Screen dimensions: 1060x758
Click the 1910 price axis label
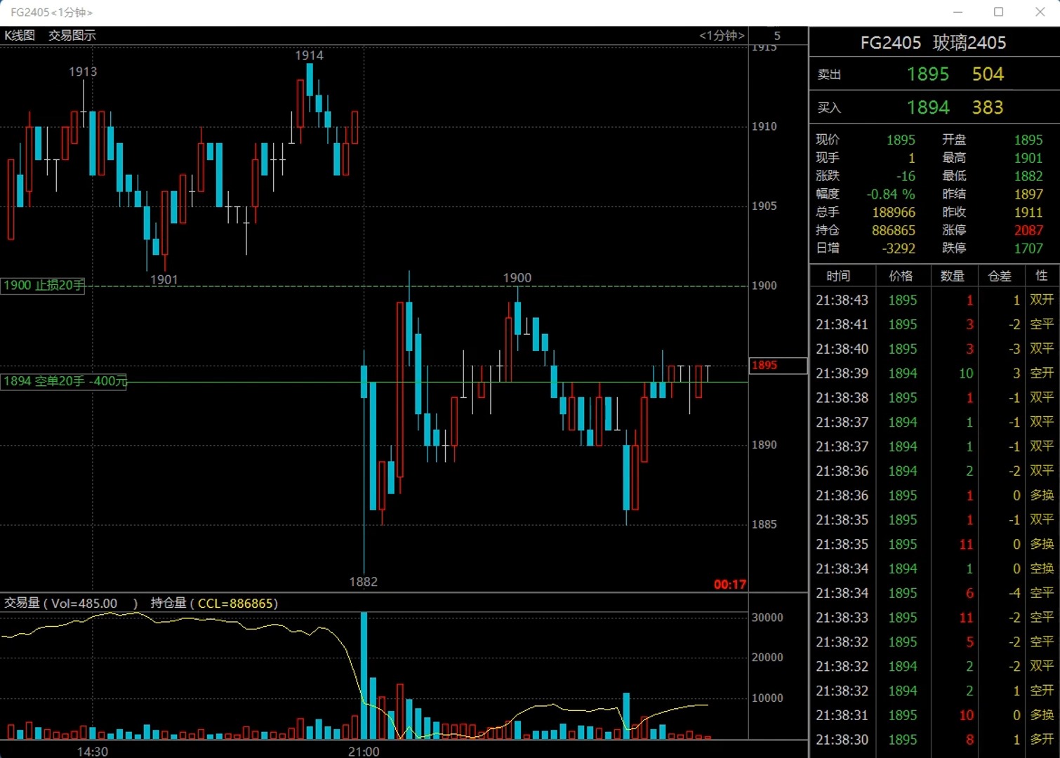tap(764, 126)
